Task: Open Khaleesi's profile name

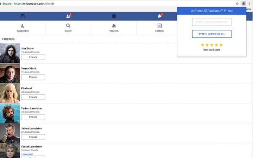Action: point(27,88)
